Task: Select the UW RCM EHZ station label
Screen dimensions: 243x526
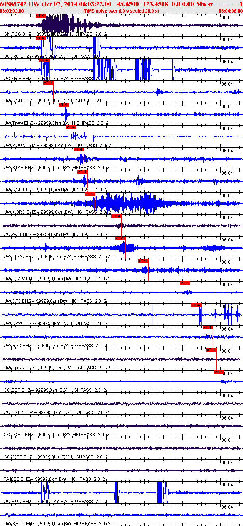Action: click(x=18, y=101)
